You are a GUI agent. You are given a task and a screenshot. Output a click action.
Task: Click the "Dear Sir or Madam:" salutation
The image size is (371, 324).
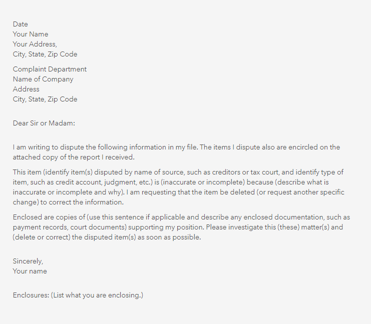point(44,123)
